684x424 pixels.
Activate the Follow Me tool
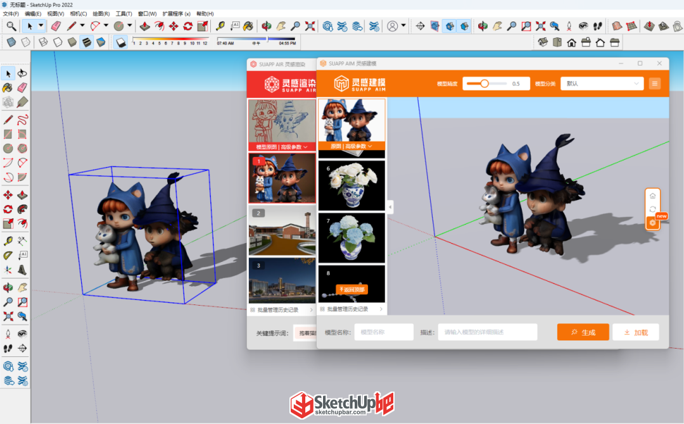(22, 209)
